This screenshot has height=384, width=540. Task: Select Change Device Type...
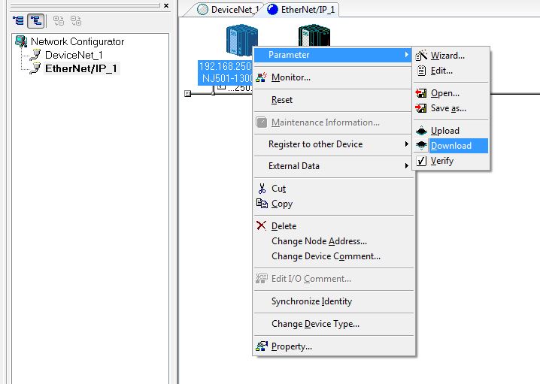click(333, 324)
